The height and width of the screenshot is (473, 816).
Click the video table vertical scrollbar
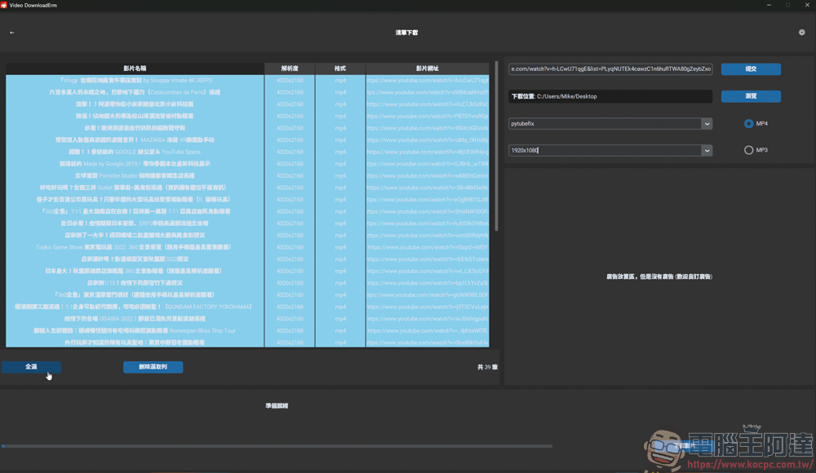pyautogui.click(x=496, y=147)
